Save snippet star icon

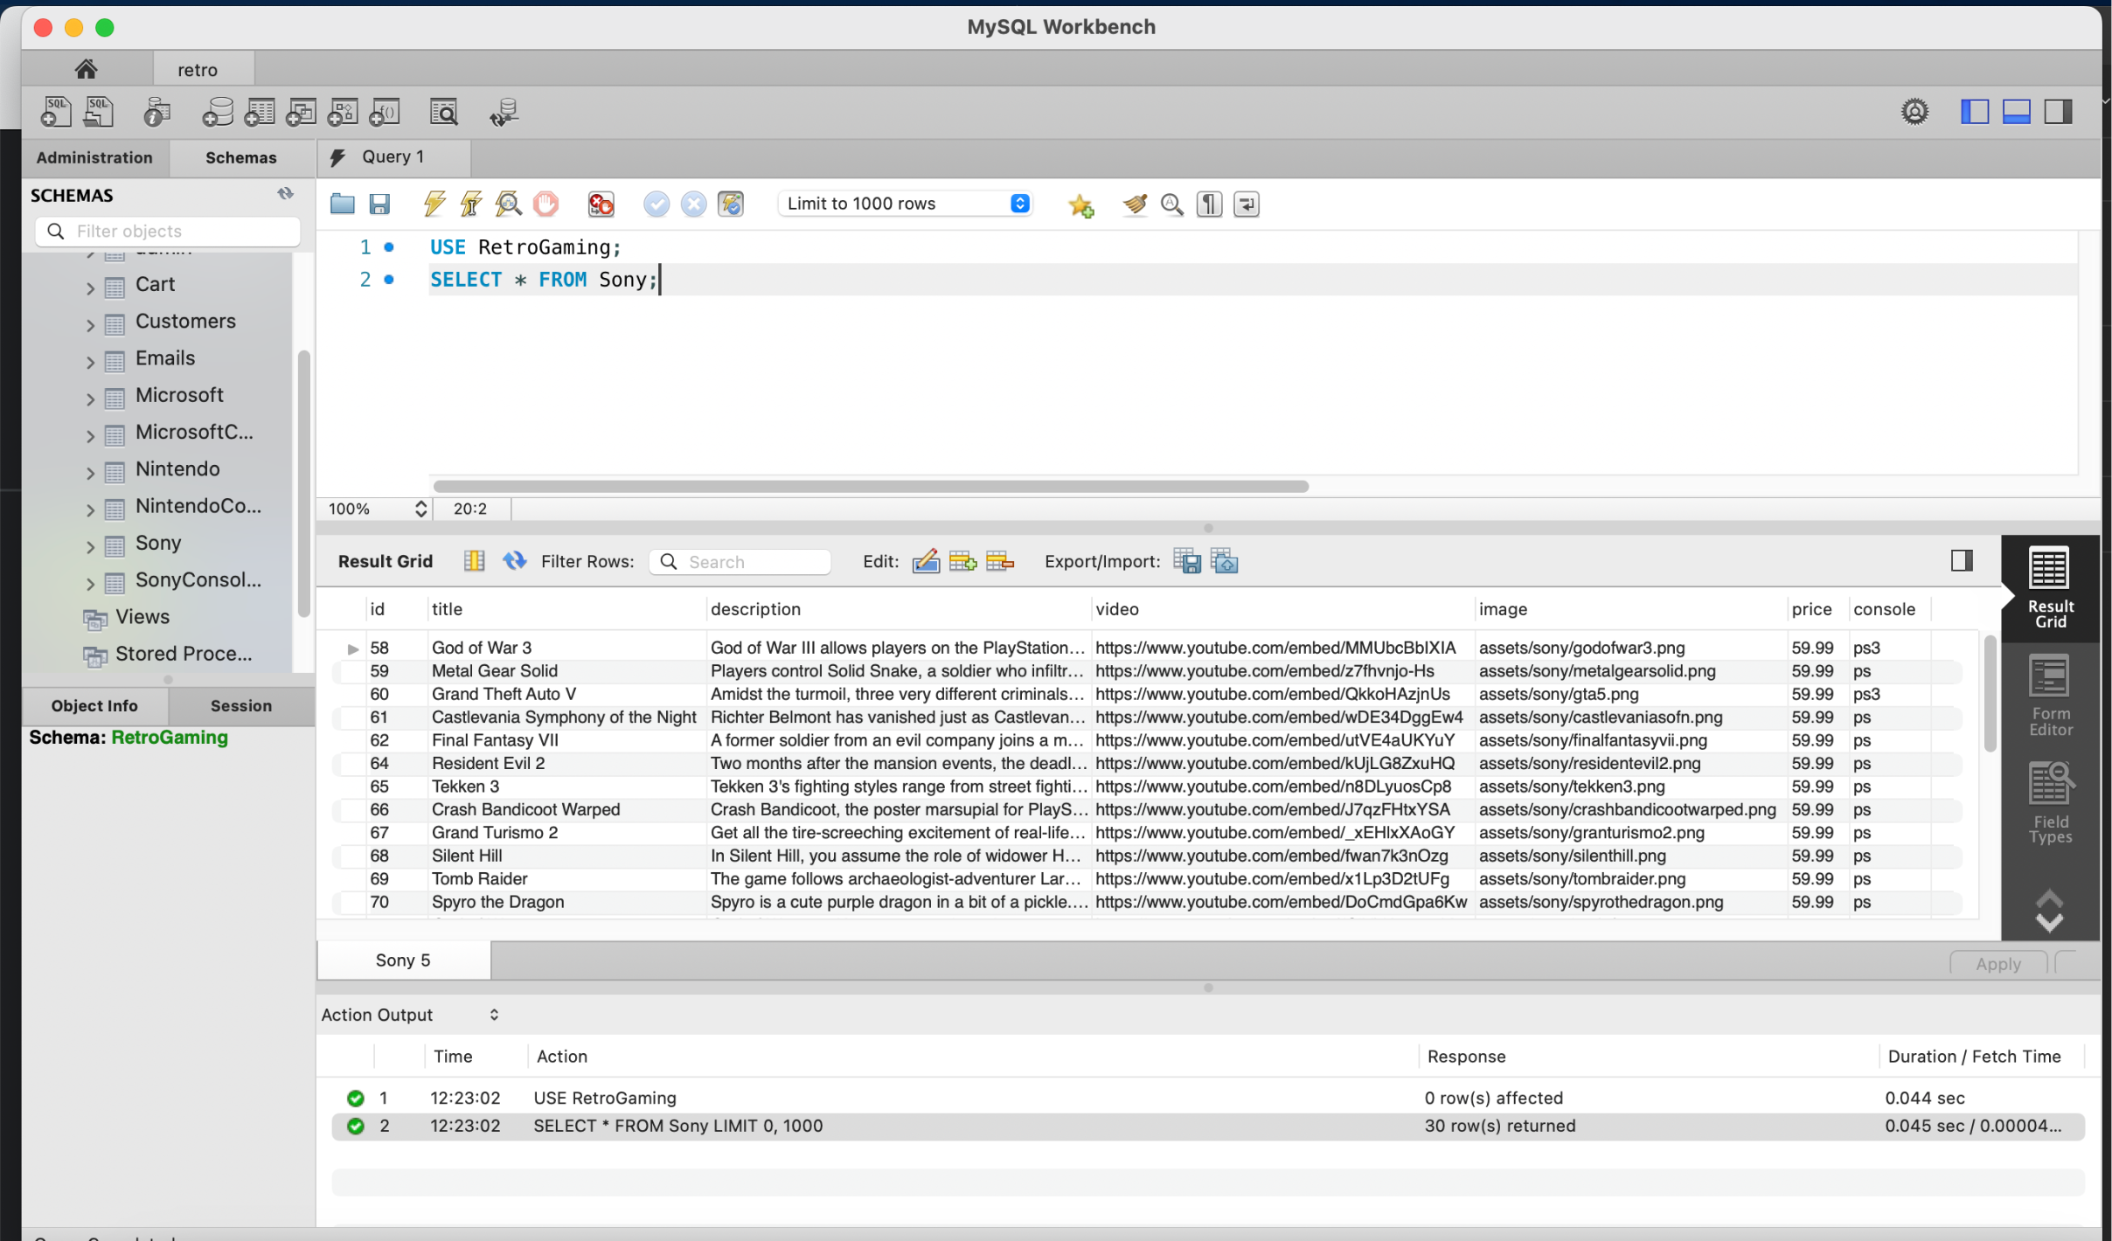coord(1081,205)
